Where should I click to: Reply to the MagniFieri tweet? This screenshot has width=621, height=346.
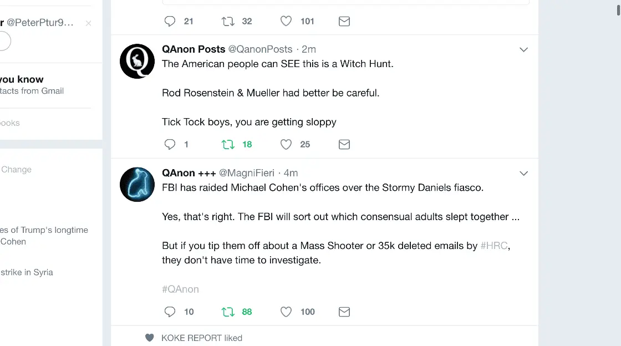point(170,312)
